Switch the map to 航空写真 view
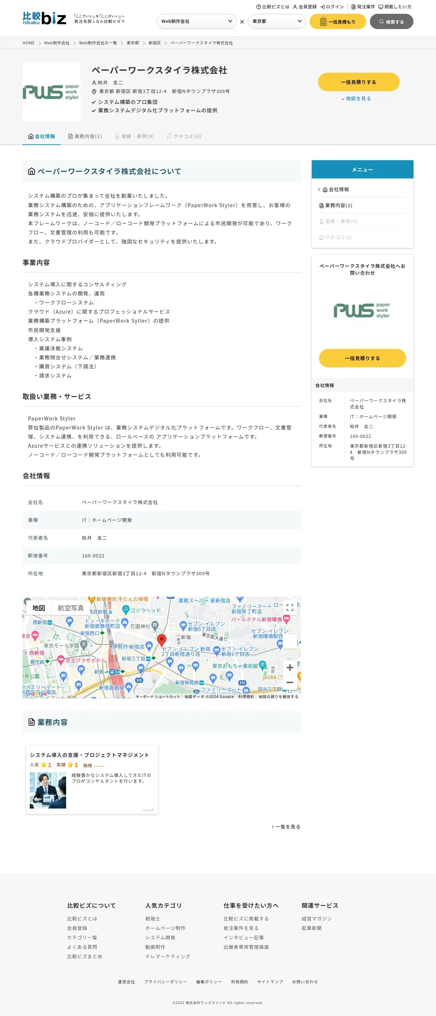The image size is (436, 1016). (x=70, y=608)
